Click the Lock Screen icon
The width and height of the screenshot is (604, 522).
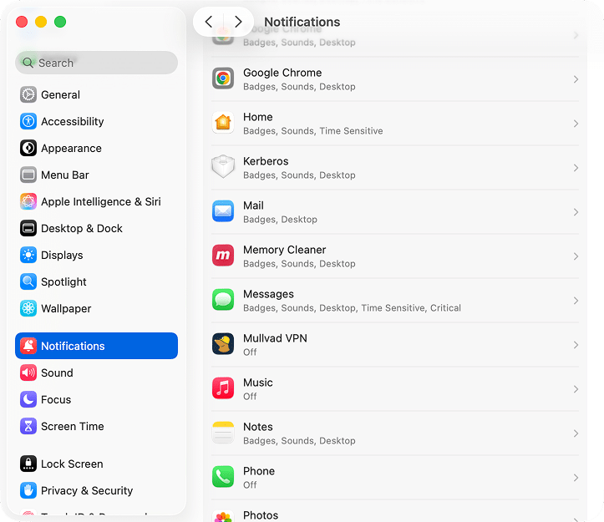tap(28, 464)
